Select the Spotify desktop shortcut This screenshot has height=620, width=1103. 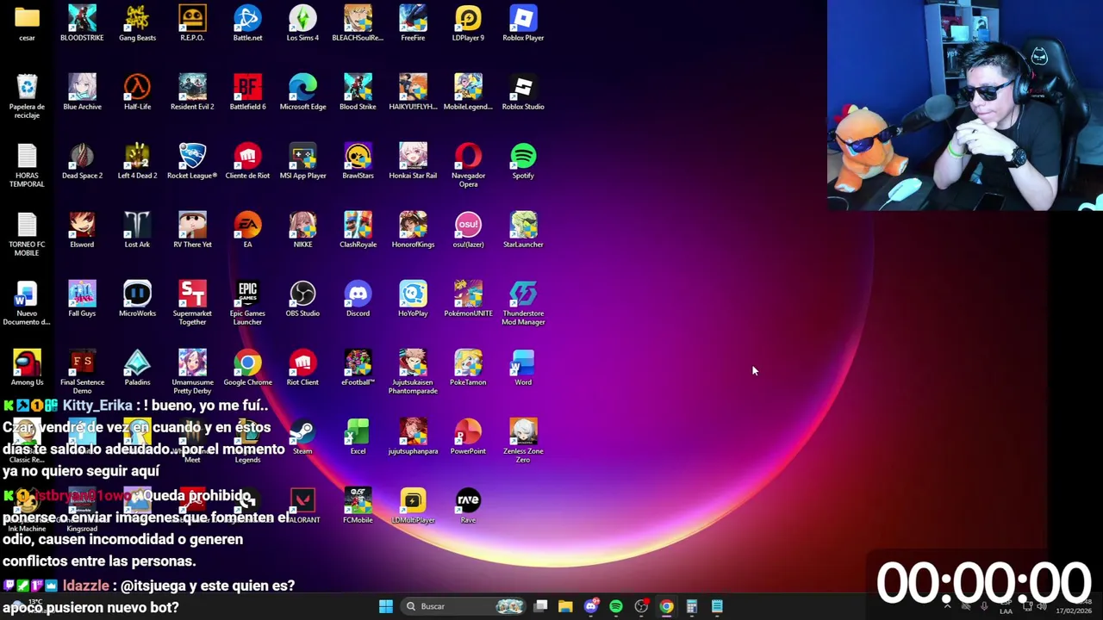[523, 161]
